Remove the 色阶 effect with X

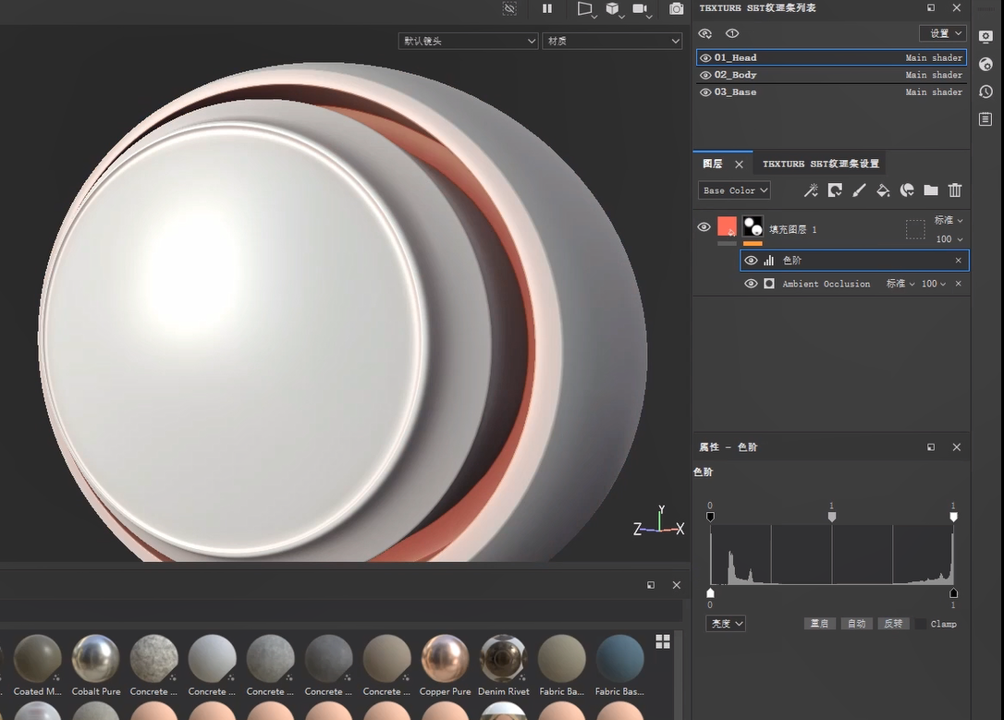click(959, 261)
